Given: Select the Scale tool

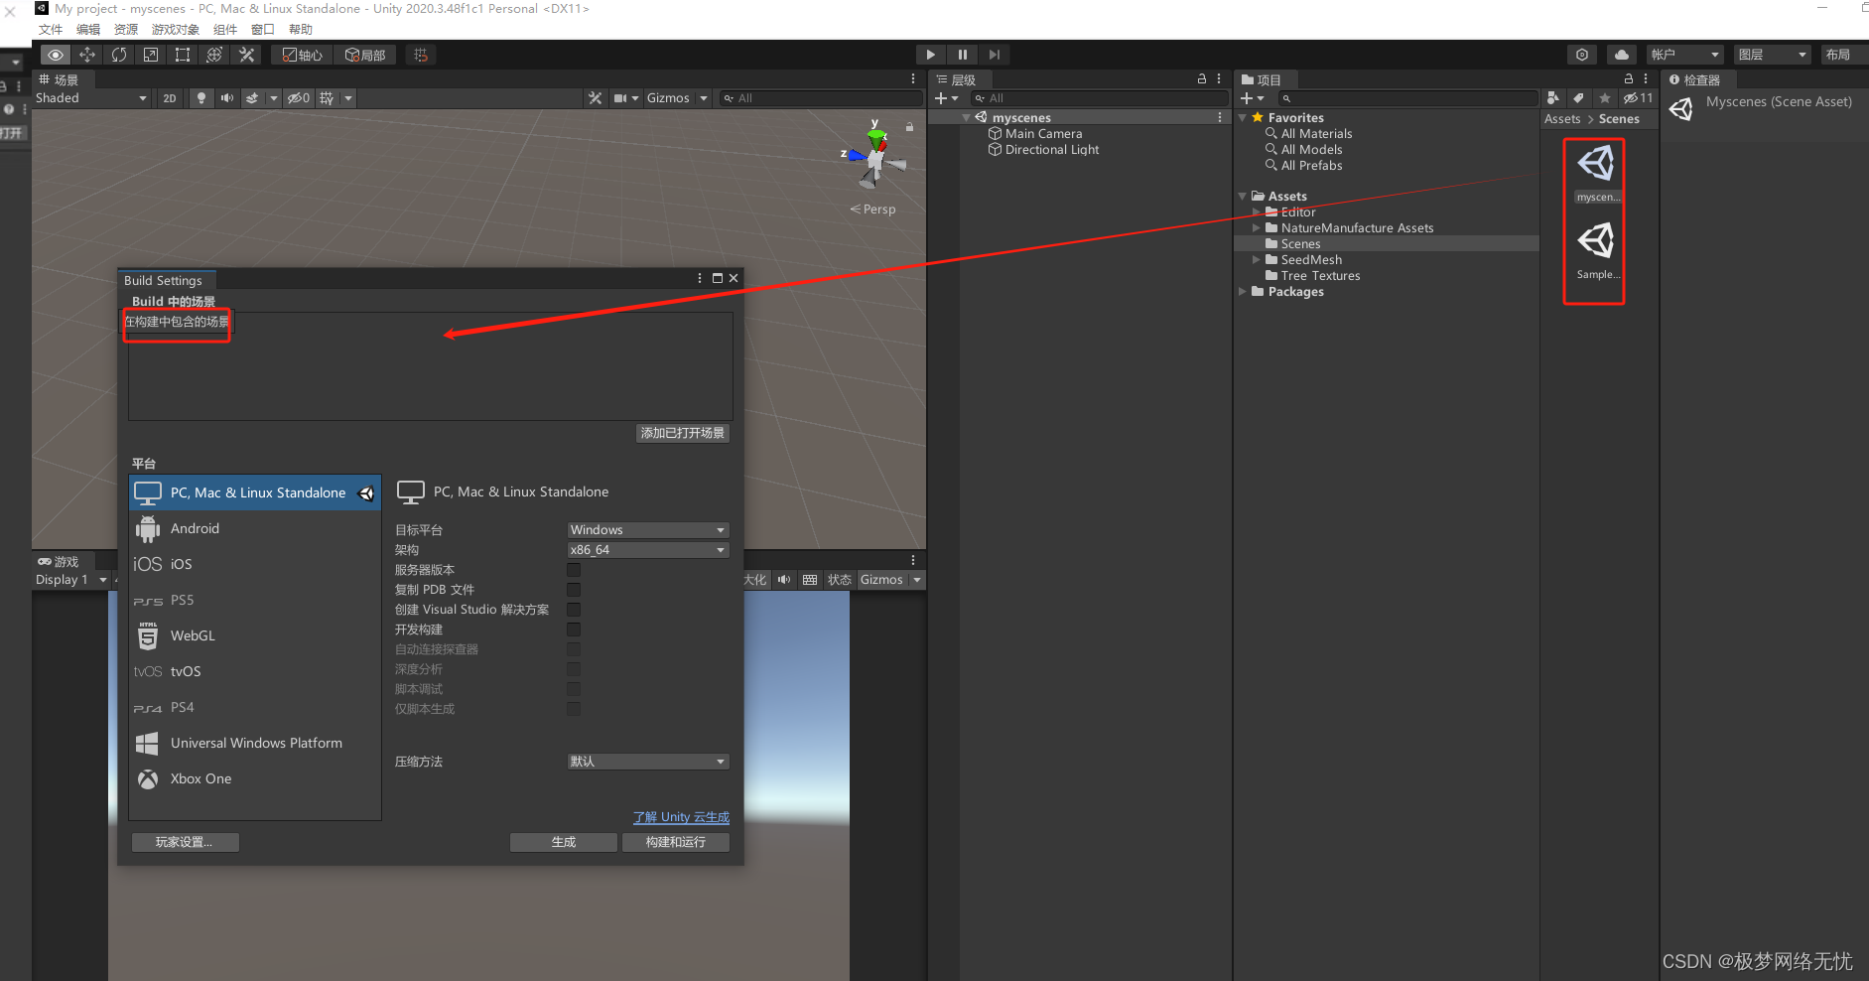Looking at the screenshot, I should [151, 55].
